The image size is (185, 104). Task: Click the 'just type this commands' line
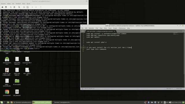(96, 49)
